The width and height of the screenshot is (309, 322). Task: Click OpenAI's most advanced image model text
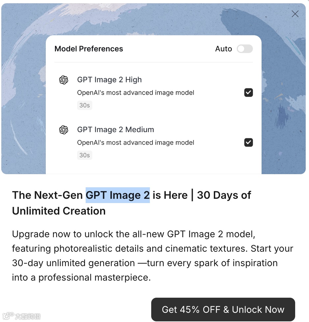(135, 92)
